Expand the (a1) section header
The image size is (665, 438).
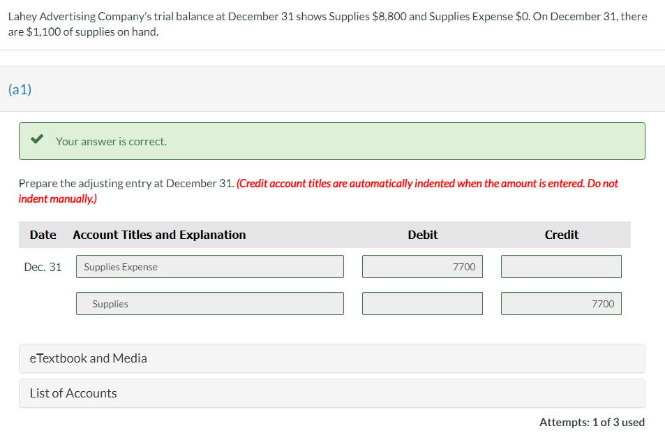pos(18,89)
